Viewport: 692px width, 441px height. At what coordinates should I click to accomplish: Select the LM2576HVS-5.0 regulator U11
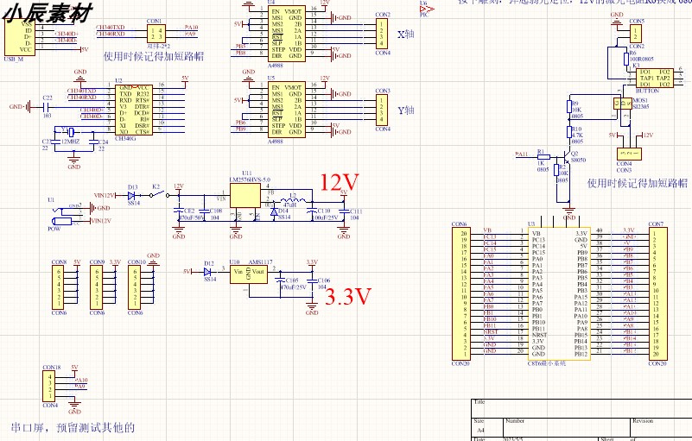click(245, 195)
